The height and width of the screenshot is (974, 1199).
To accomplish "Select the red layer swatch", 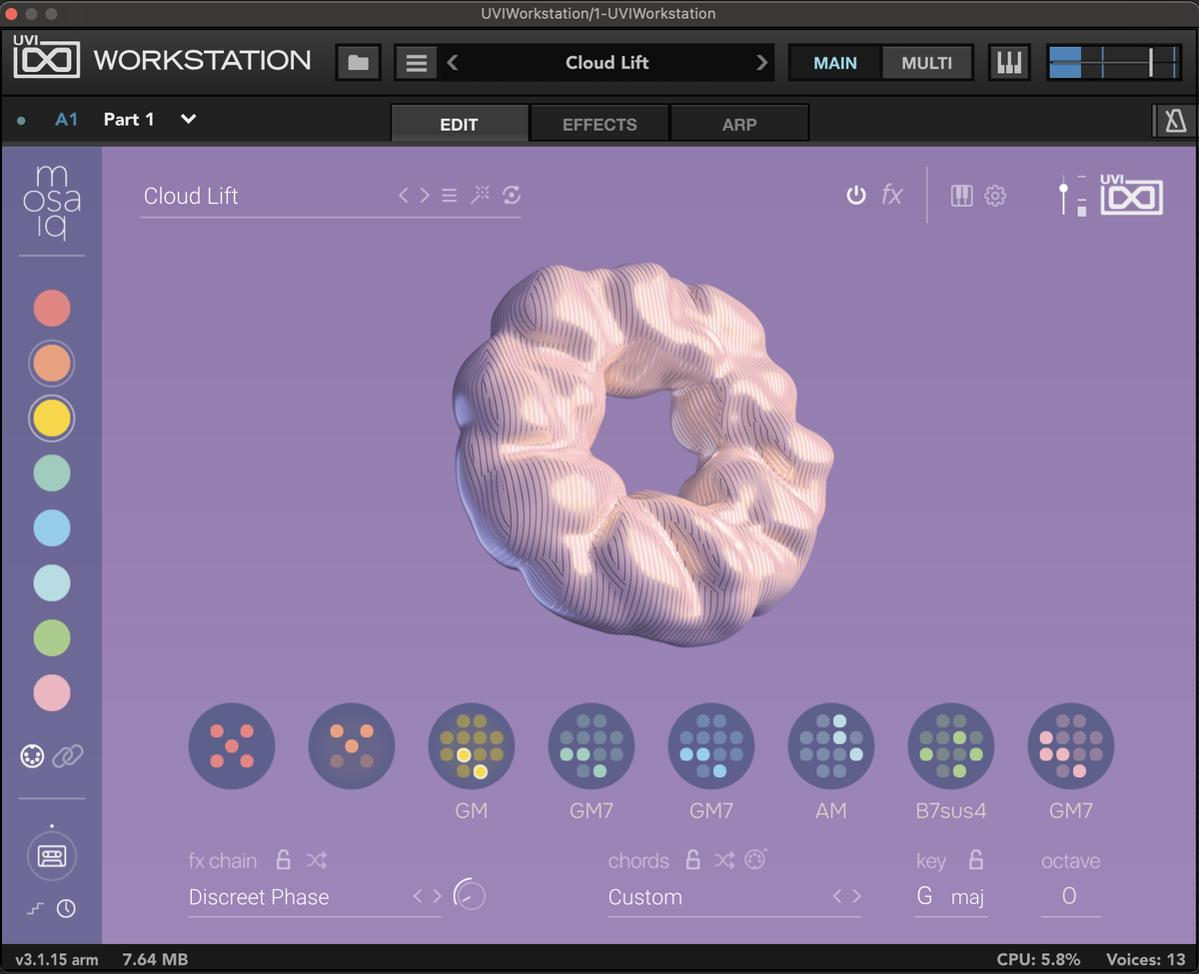I will coord(52,308).
